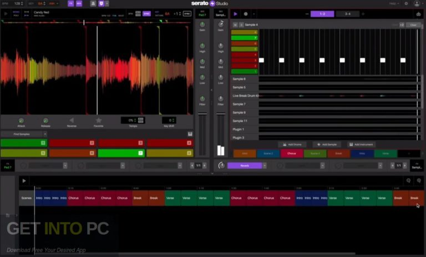426x257 pixels.
Task: Click next FX bank arrow beside Pad 7
Action: 205,165
